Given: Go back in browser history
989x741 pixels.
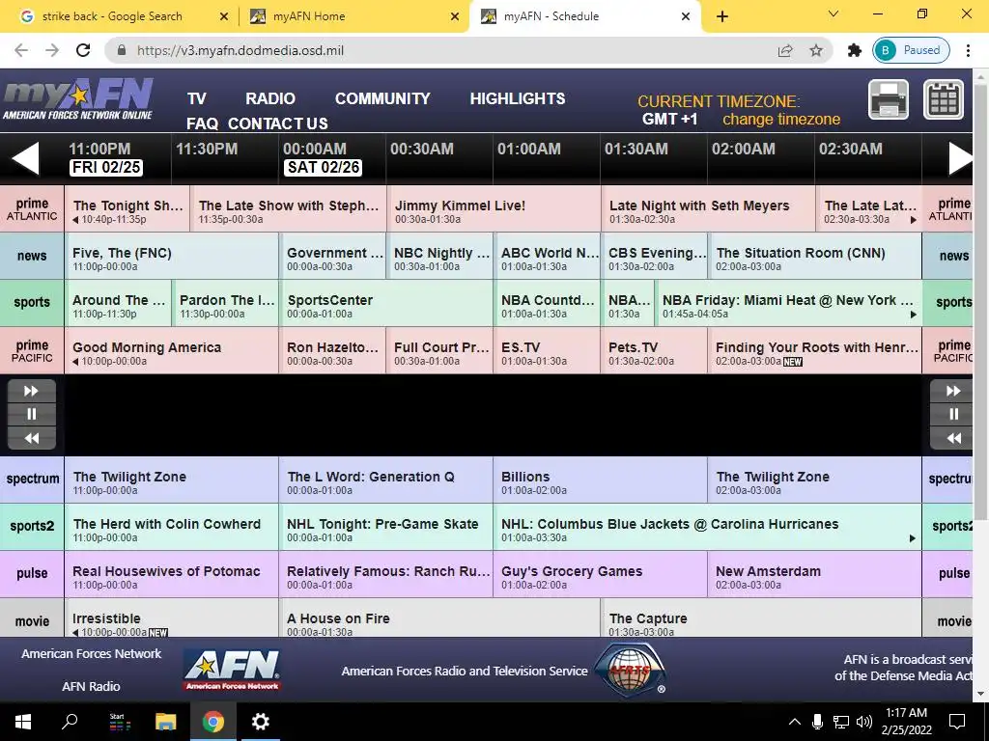Looking at the screenshot, I should (21, 50).
